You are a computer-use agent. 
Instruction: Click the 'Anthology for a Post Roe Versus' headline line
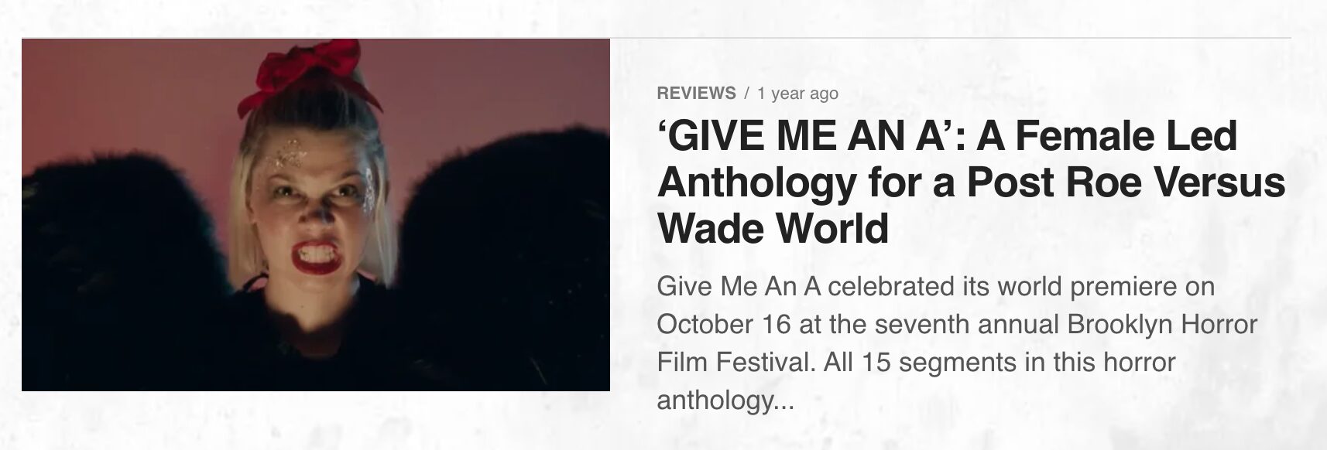pos(971,182)
